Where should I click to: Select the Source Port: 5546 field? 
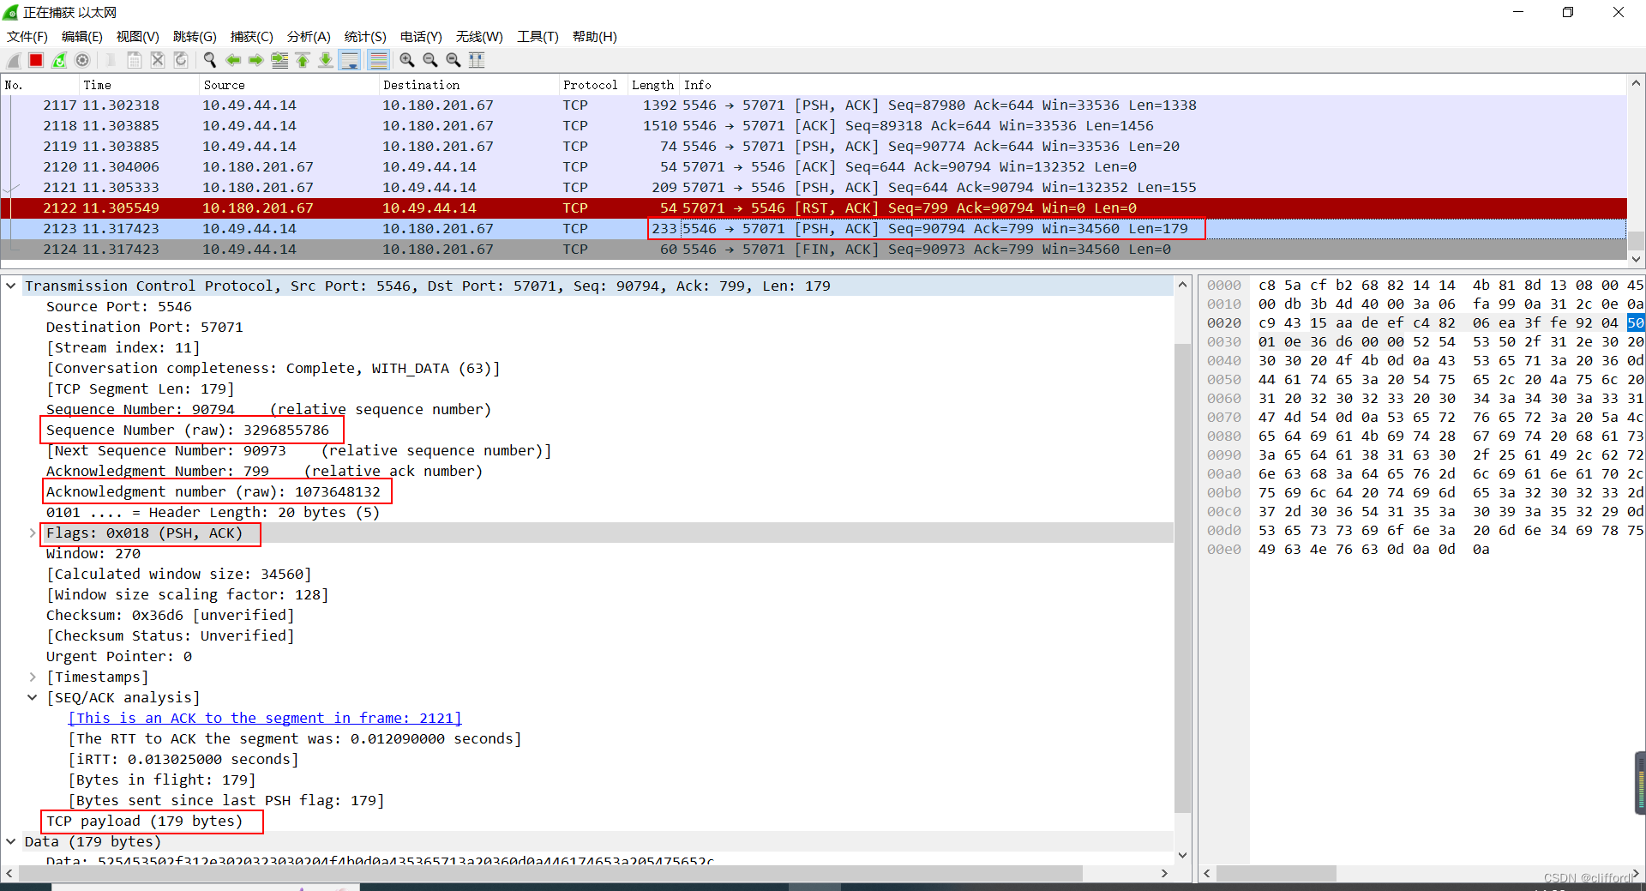119,306
